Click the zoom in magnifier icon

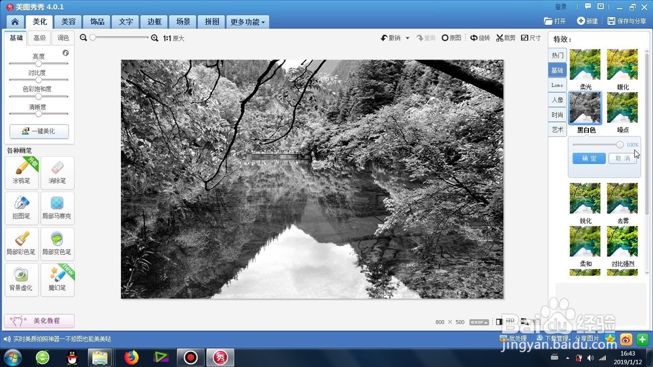155,38
